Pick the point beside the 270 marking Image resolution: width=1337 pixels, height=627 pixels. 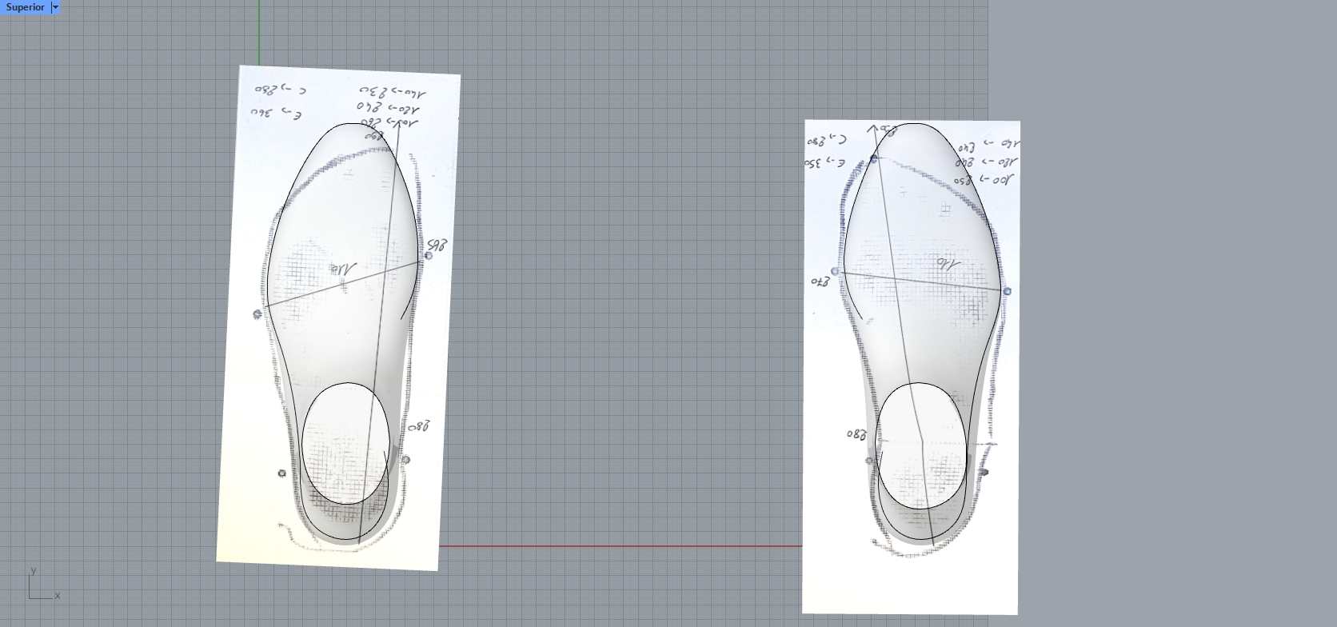pos(836,272)
